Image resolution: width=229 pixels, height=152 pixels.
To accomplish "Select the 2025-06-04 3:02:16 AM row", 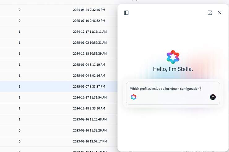I will pyautogui.click(x=89, y=76).
